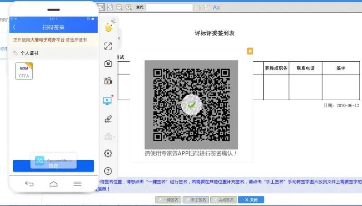Image resolution: width=362 pixels, height=206 pixels.
Task: Collapse the sidebar with the small chevron
Action: coord(119,39)
